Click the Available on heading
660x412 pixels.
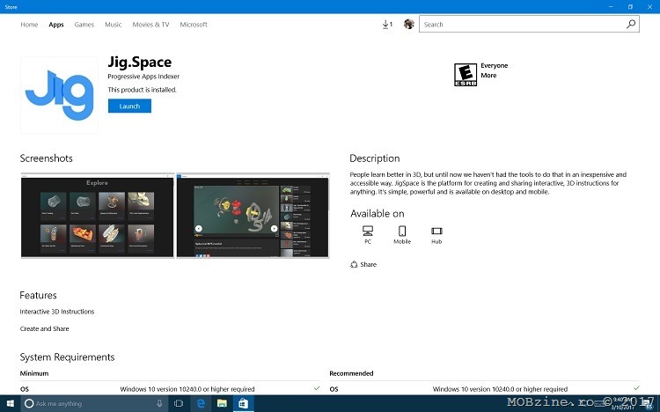click(x=378, y=214)
